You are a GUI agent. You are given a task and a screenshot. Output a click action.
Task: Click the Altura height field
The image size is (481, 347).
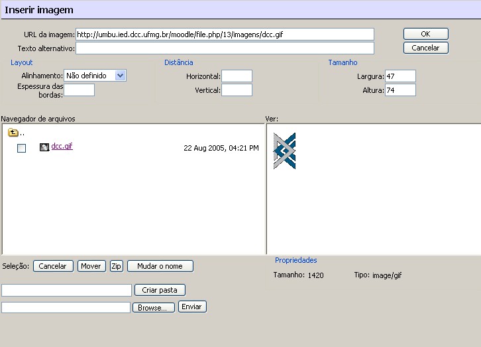[x=400, y=90]
